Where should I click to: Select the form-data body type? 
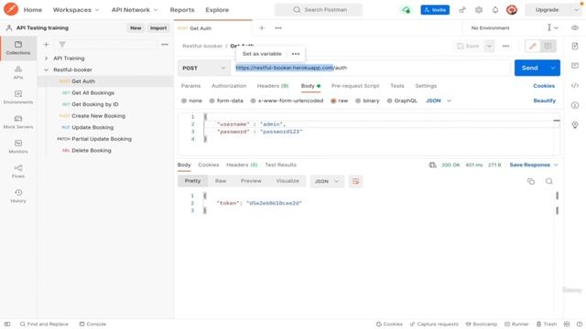pos(226,101)
